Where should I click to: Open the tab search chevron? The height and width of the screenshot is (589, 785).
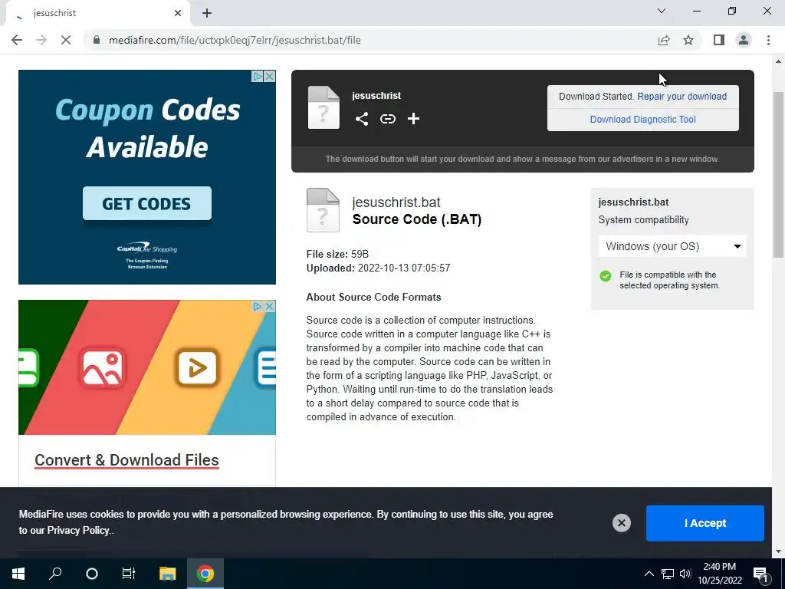tap(662, 11)
